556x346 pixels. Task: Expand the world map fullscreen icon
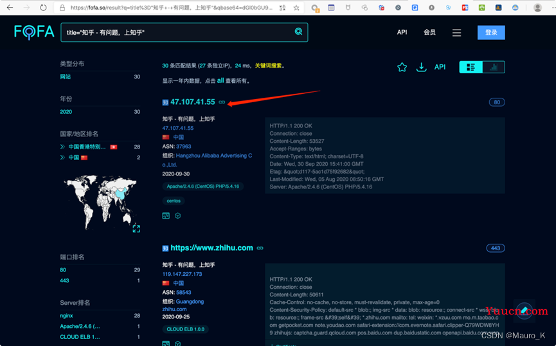click(x=136, y=229)
